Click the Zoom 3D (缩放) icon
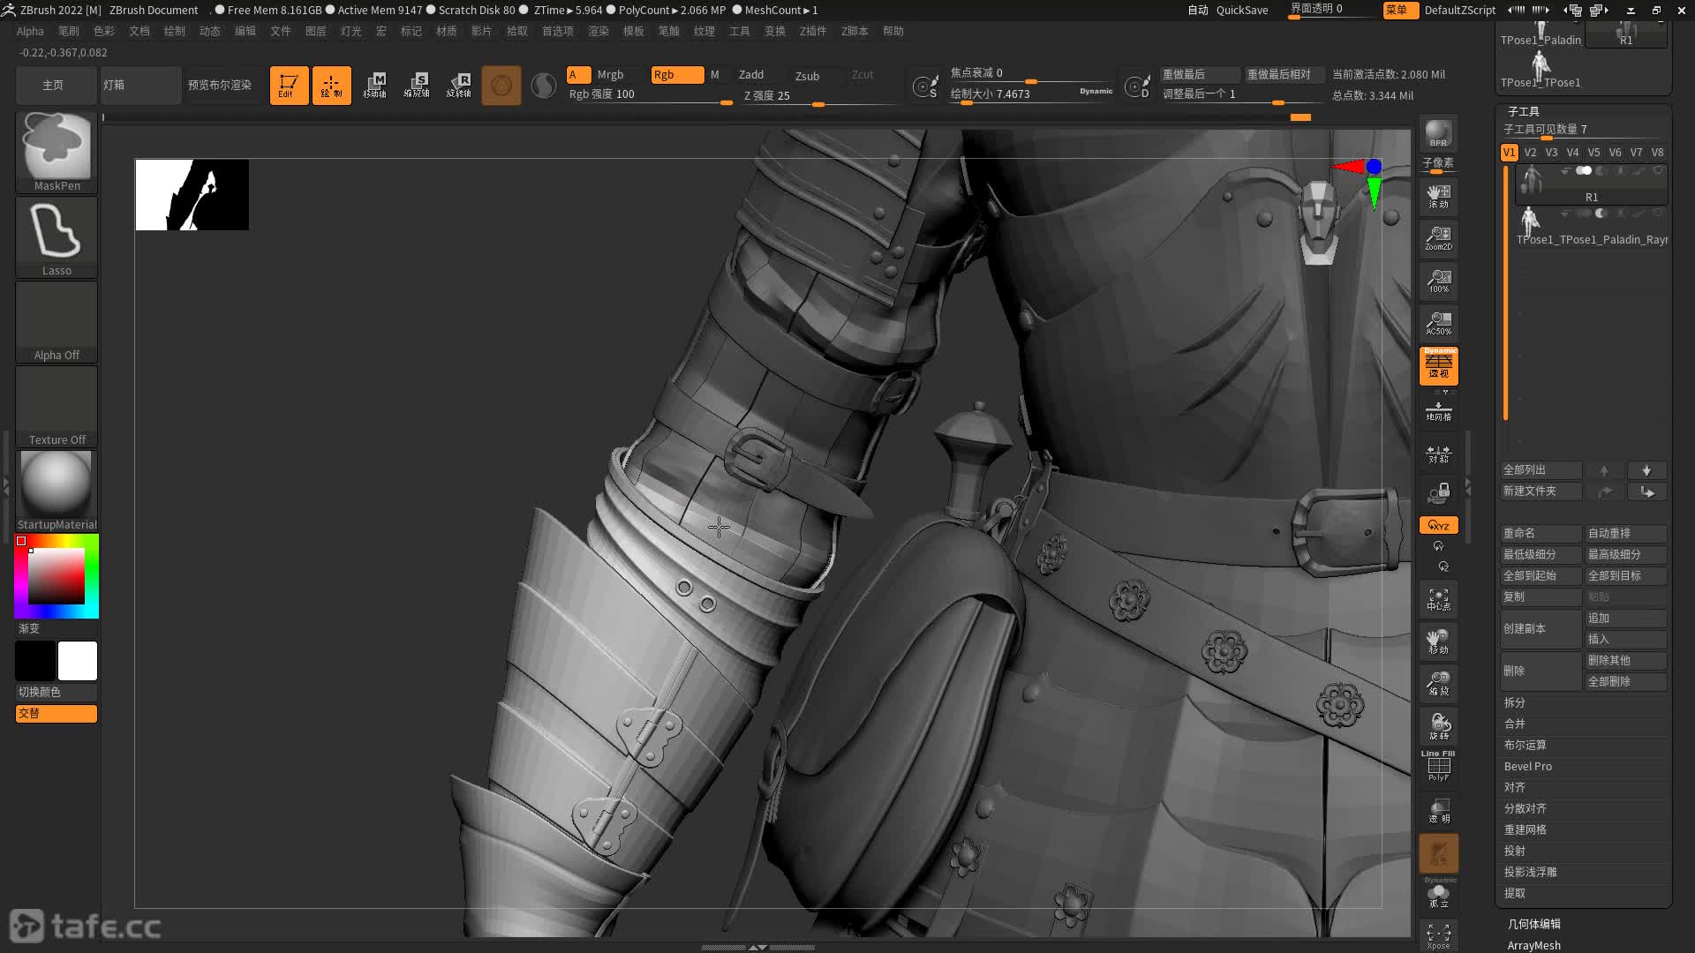 click(x=1438, y=685)
